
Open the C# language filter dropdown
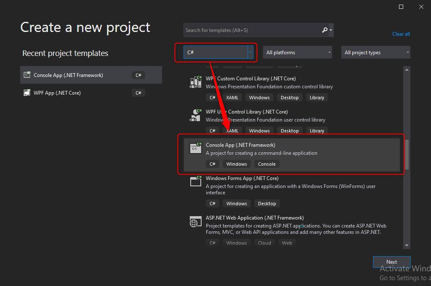tap(250, 53)
